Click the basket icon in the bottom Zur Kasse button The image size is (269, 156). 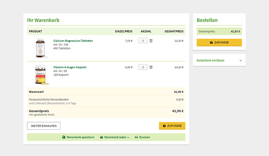(x=164, y=126)
